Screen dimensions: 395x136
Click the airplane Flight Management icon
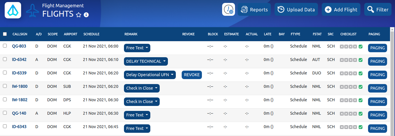click(x=33, y=10)
